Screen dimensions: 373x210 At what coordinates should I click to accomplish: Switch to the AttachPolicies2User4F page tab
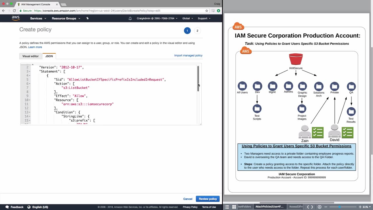pos(269,207)
